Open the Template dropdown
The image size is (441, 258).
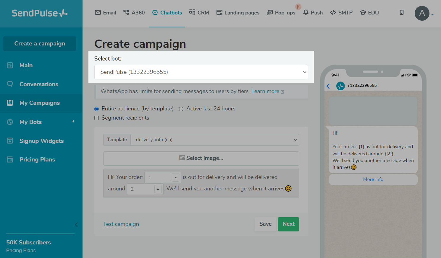pyautogui.click(x=215, y=140)
